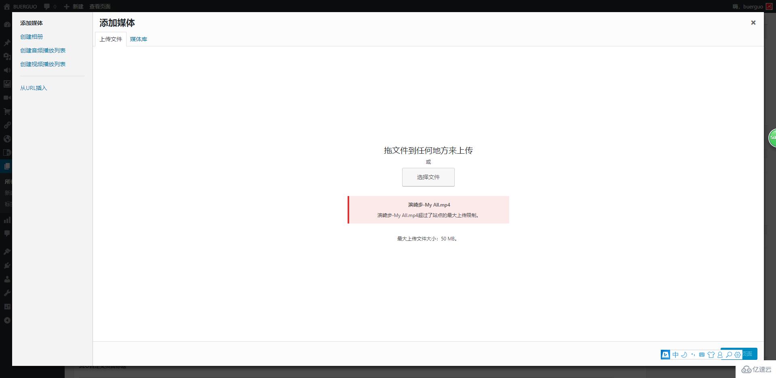The image size is (776, 378).
Task: Click the highlighted pages icon in admin sidebar
Action: coord(7,166)
